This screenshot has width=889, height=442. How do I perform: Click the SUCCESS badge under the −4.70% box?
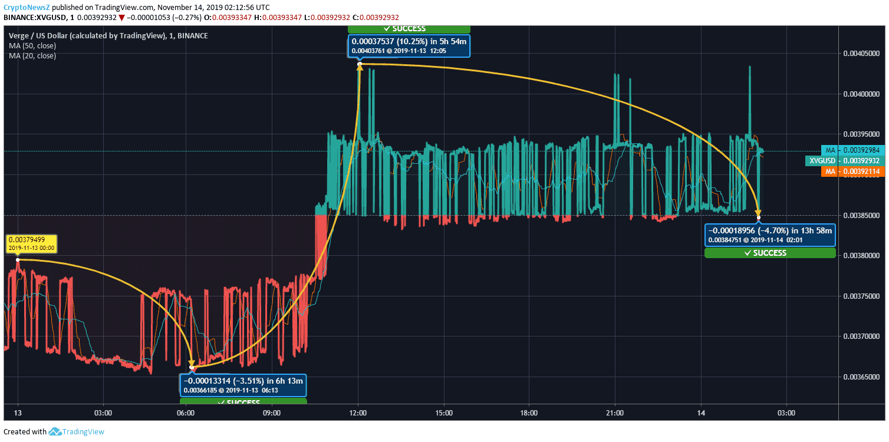770,253
